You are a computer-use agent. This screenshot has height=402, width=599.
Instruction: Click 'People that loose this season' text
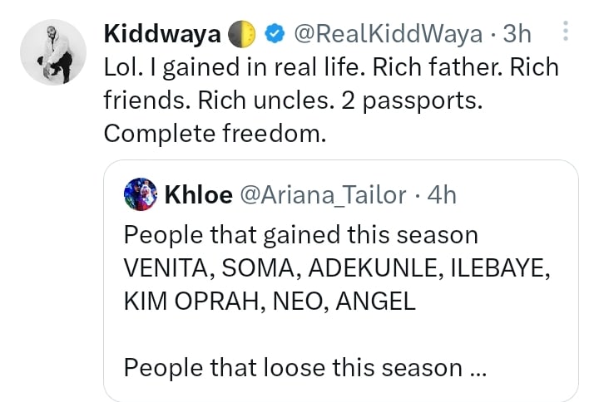(x=295, y=366)
